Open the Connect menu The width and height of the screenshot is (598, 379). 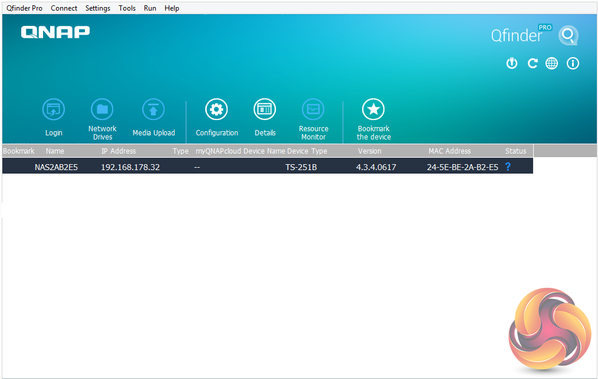click(64, 8)
